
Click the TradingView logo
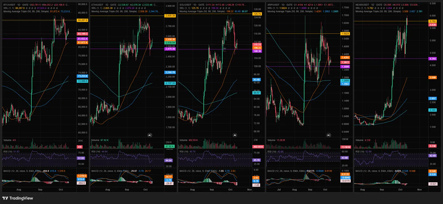tap(18, 198)
